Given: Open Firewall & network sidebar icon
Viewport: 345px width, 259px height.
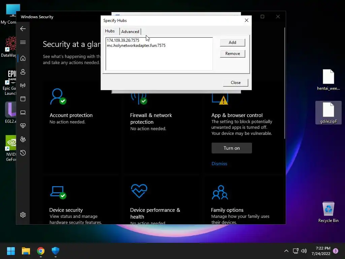Looking at the screenshot, I should 23,85.
